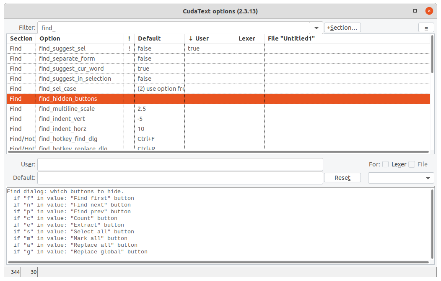441x281 pixels.
Task: Select the find_multiline_scale row
Action: tap(218, 109)
